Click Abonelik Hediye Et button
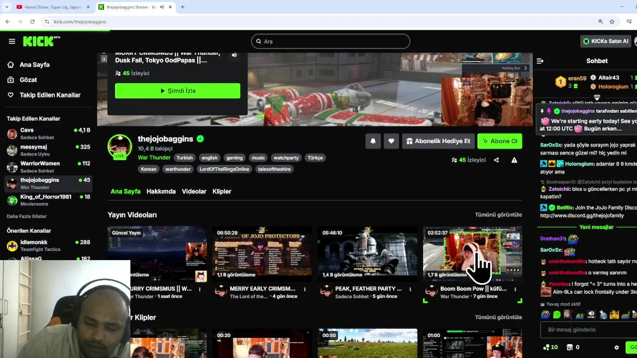The image size is (637, 358). (x=438, y=141)
